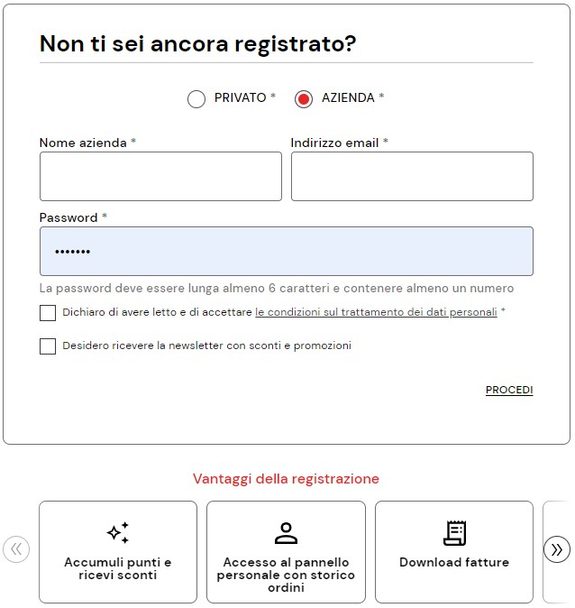Image resolution: width=575 pixels, height=608 pixels.
Task: Go to previous benefits carousel slide
Action: click(x=16, y=549)
